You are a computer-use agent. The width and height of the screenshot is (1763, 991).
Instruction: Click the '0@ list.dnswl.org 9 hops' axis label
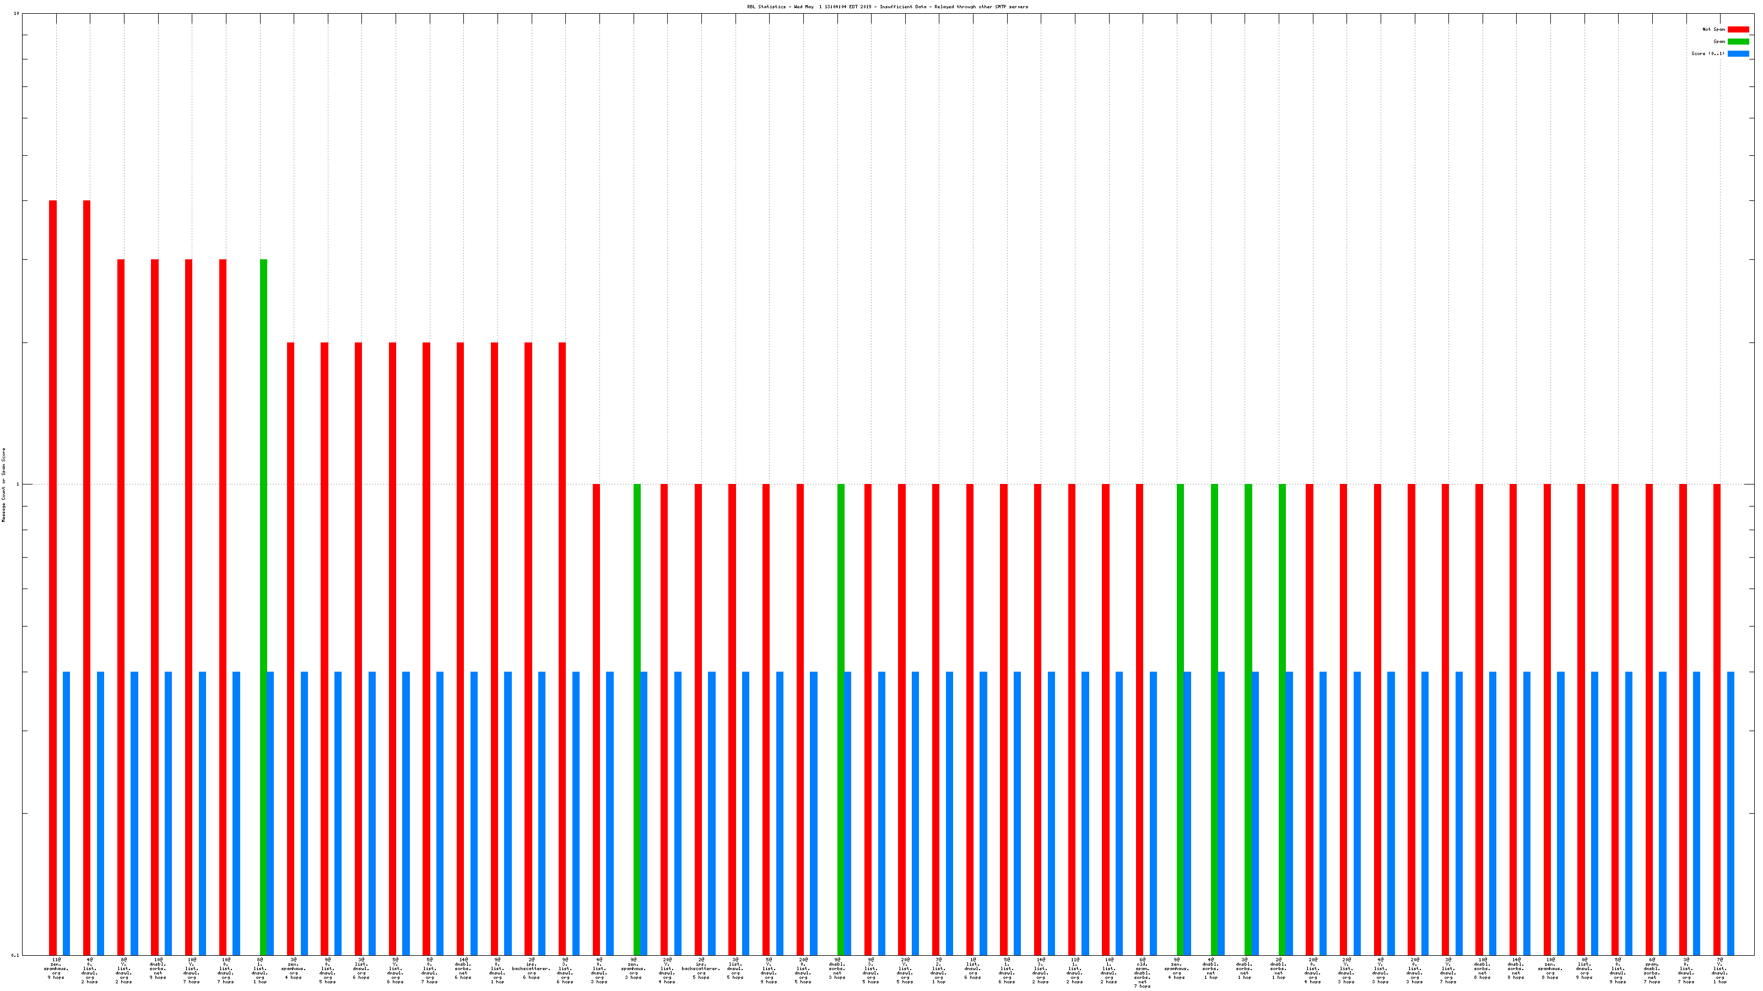click(x=1584, y=968)
